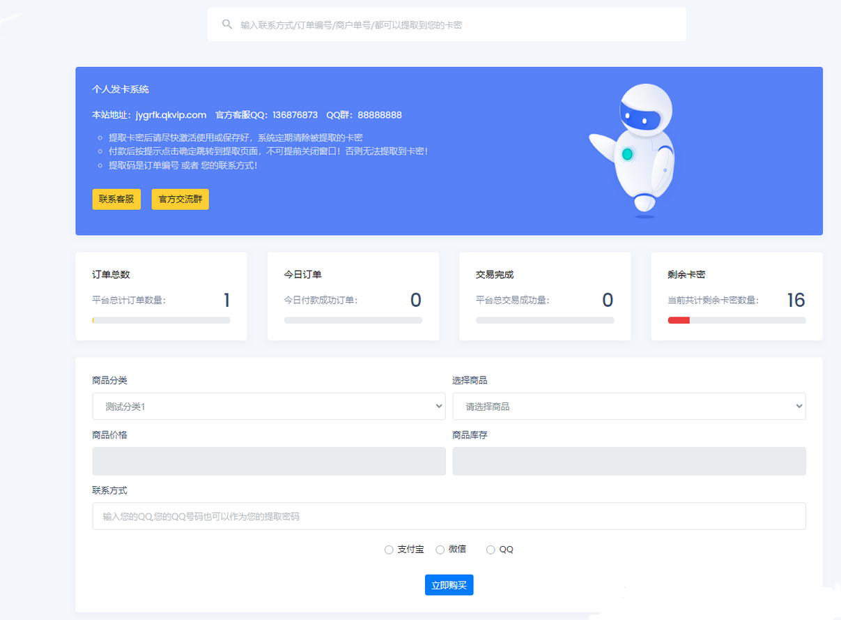Click the card retrieval search field
The image size is (841, 620).
[x=446, y=24]
